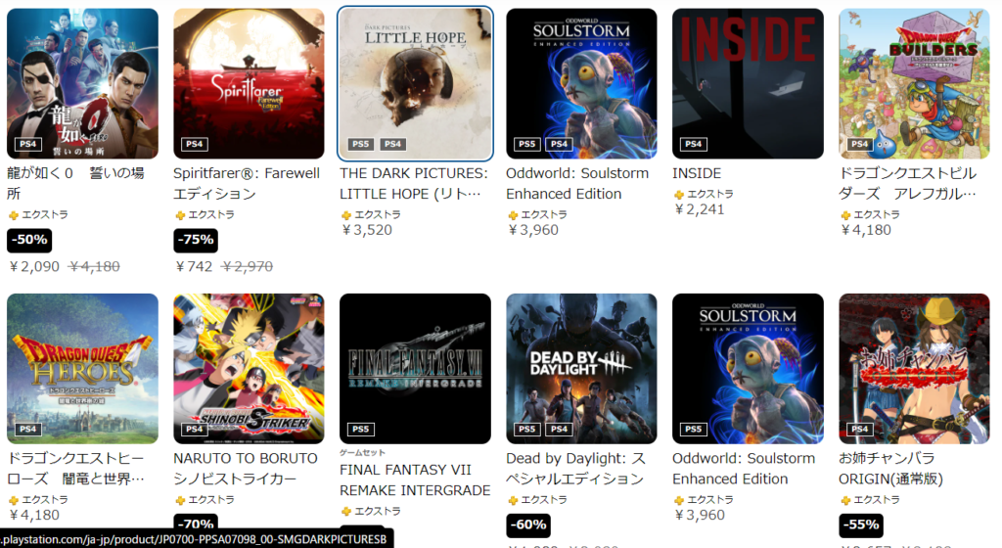Open the NARUTO TO BORUTO シノビストライカー title

click(x=246, y=468)
